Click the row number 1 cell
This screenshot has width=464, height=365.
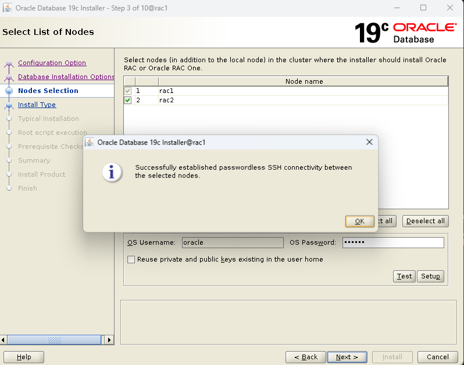147,91
